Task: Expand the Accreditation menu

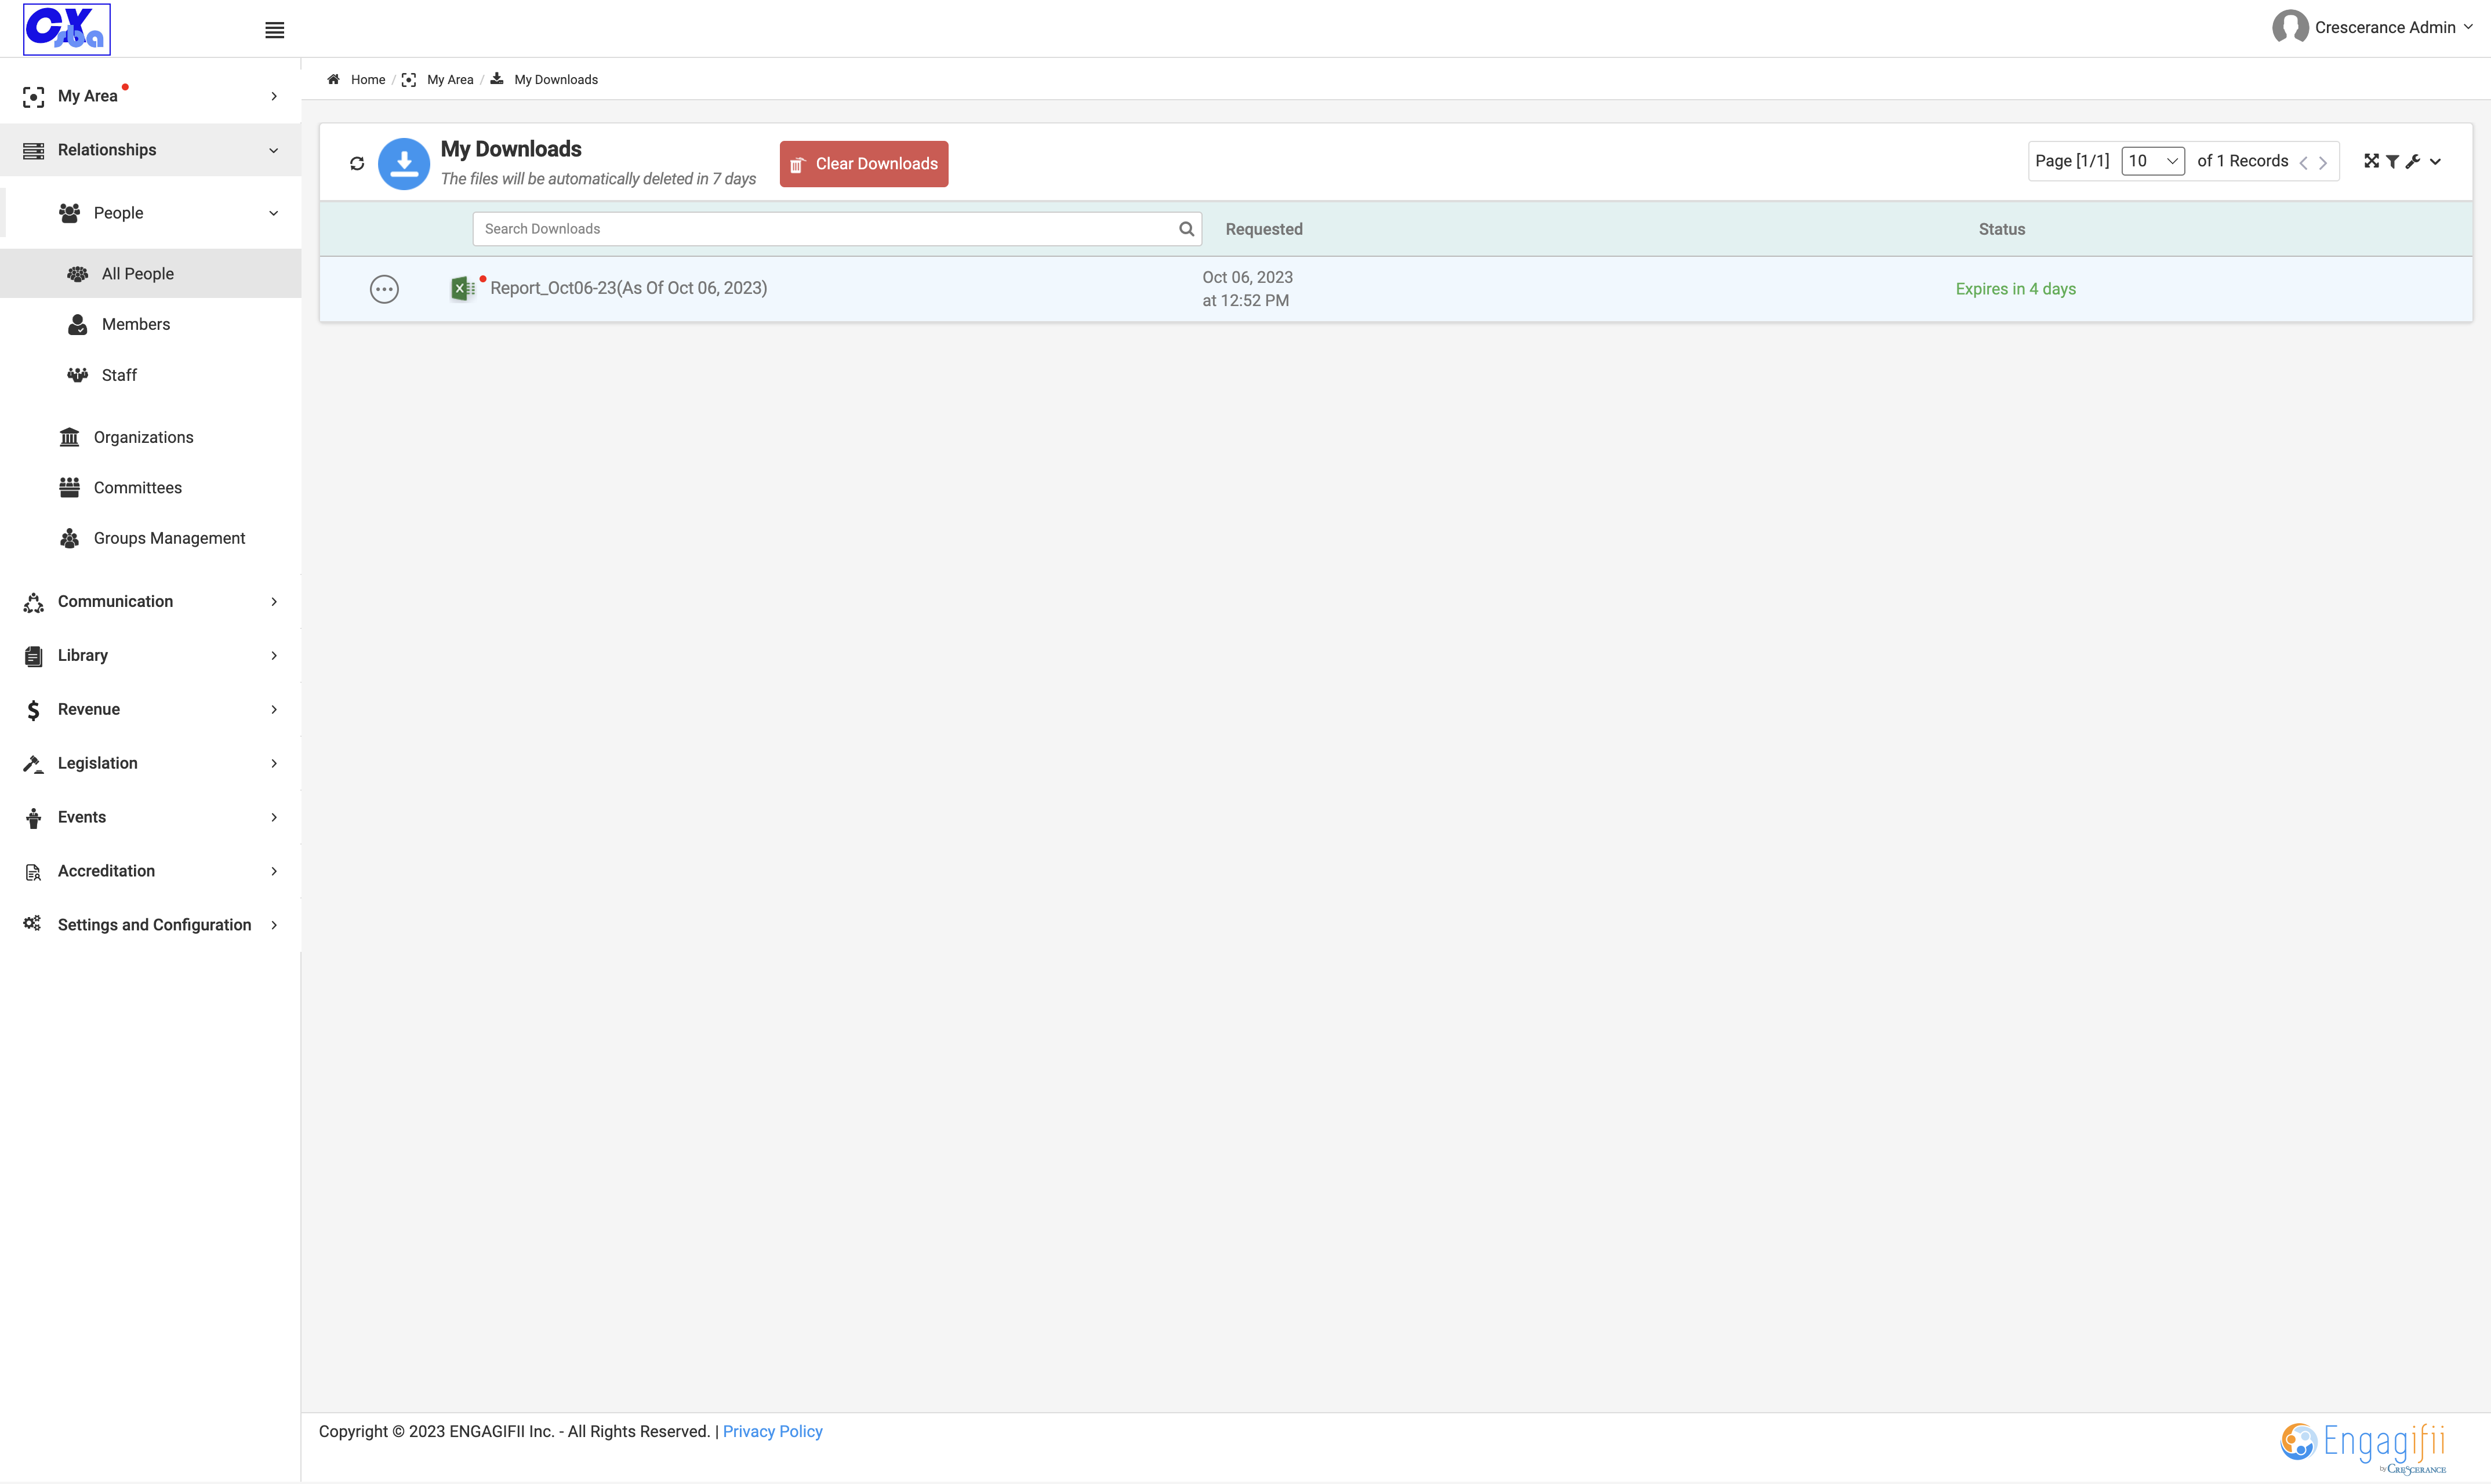Action: pyautogui.click(x=150, y=871)
